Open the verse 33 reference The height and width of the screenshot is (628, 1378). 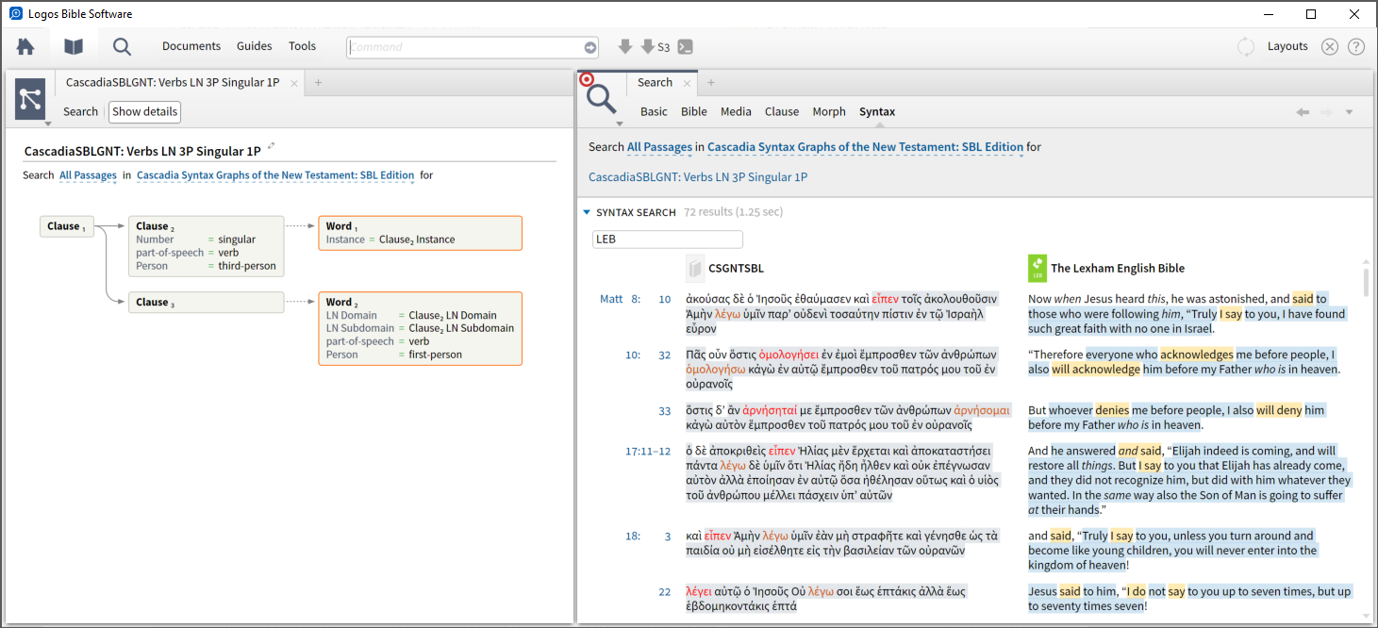pos(665,411)
